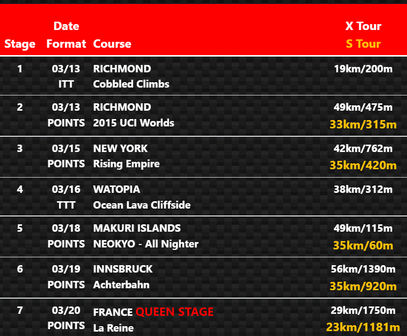The image size is (407, 336).
Task: Select the "TTT" format label
Action: click(x=66, y=205)
